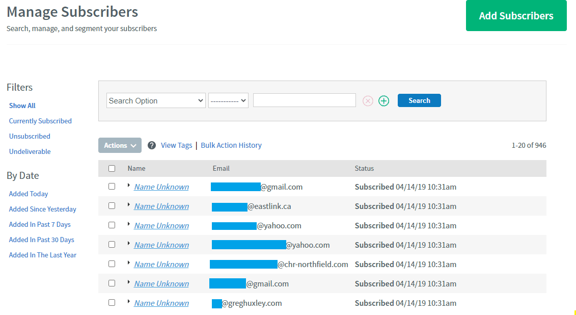Expand the first subscriber row details triangle
This screenshot has width=576, height=315.
[128, 186]
